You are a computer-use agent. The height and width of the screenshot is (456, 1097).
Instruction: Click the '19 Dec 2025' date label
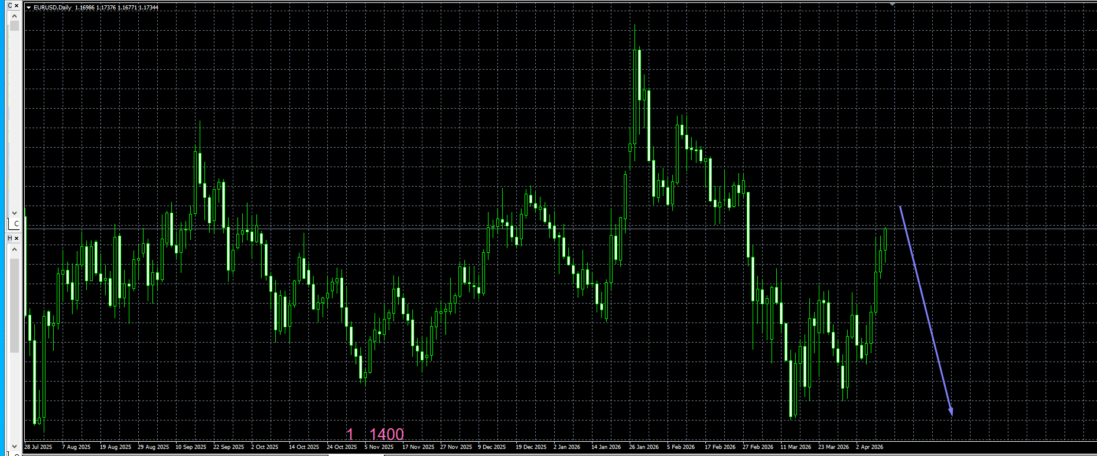pos(531,447)
